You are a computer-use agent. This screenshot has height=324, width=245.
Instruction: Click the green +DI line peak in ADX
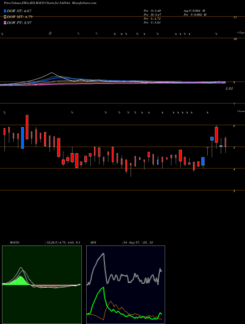[103, 288]
